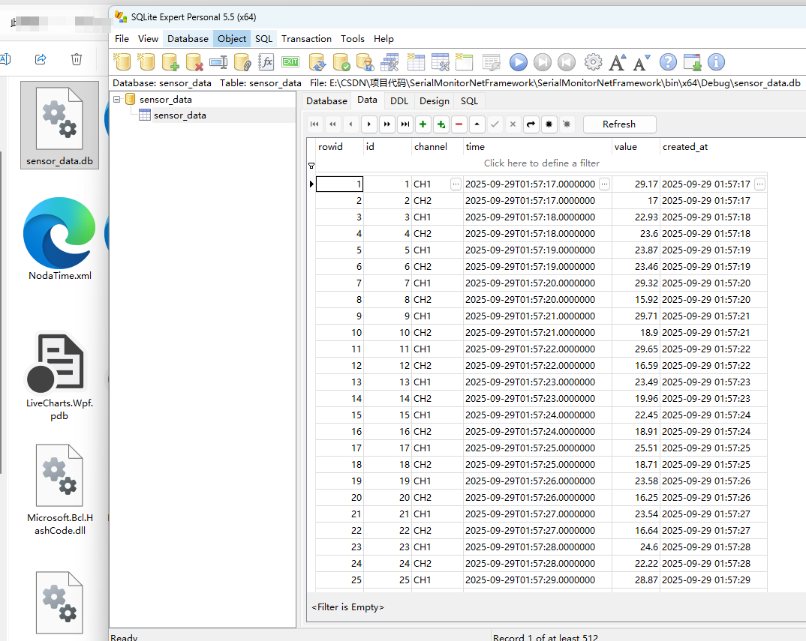806x641 pixels.
Task: Switch to the Database tab
Action: tap(327, 100)
